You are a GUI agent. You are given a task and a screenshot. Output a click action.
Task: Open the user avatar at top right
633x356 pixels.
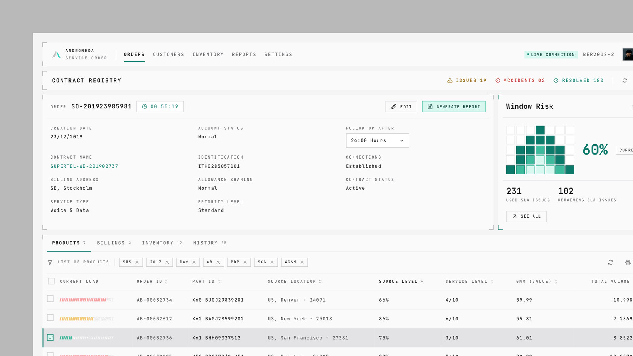(628, 54)
